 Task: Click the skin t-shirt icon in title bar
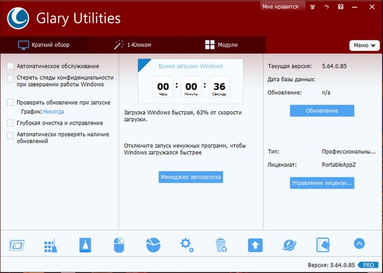[x=313, y=7]
